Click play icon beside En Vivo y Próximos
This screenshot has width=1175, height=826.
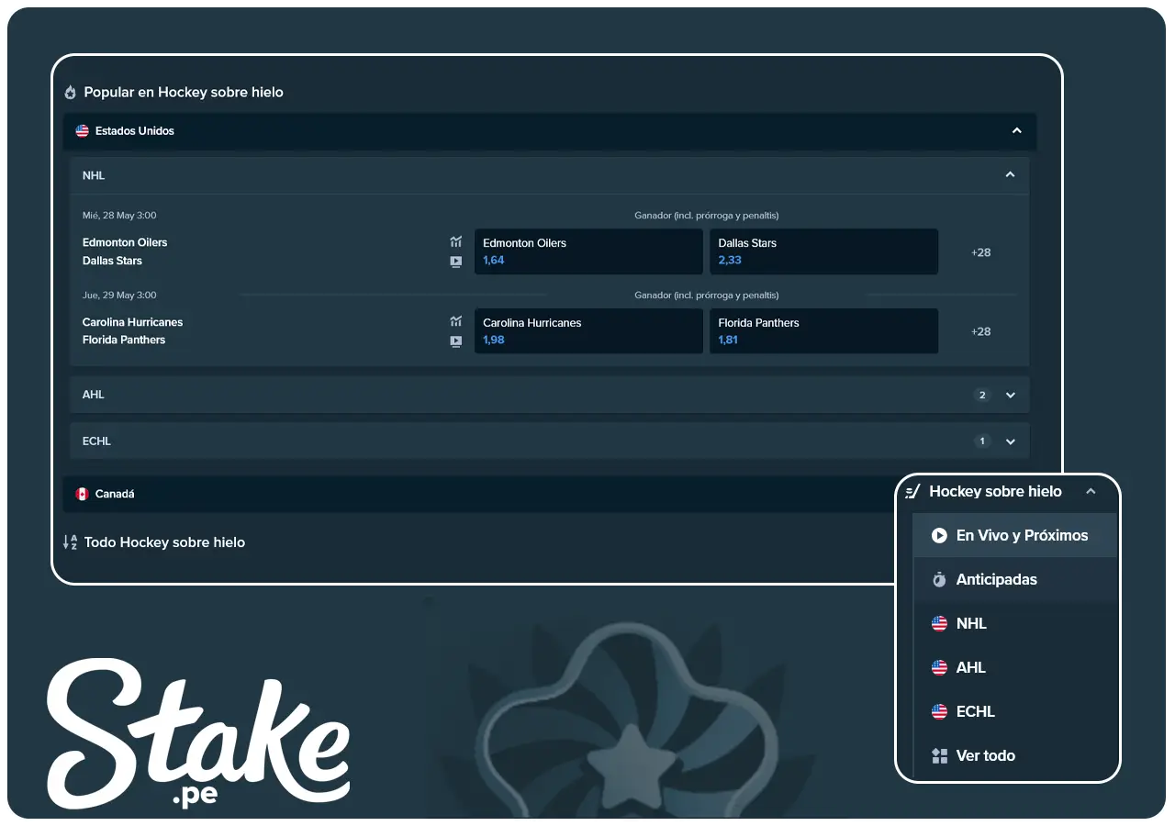click(939, 536)
